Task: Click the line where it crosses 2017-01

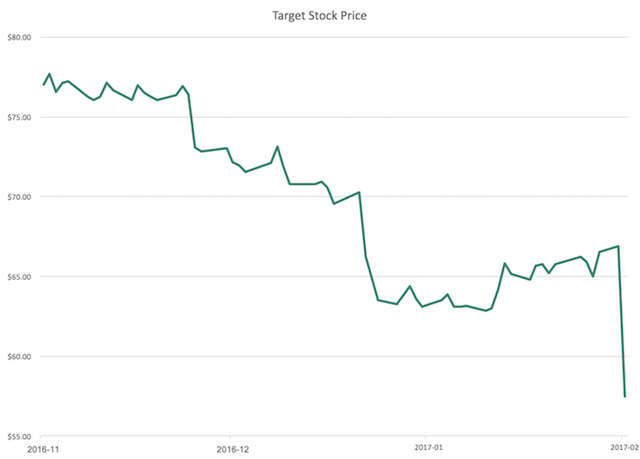Action: click(427, 305)
